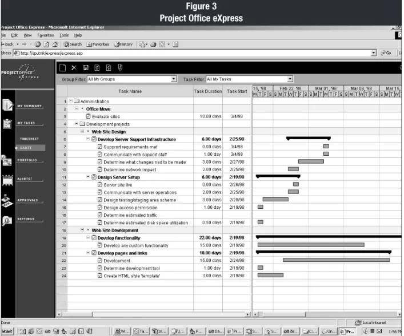404x336 pixels.
Task: Click the pin icon in black toolbar
Action: point(120,68)
